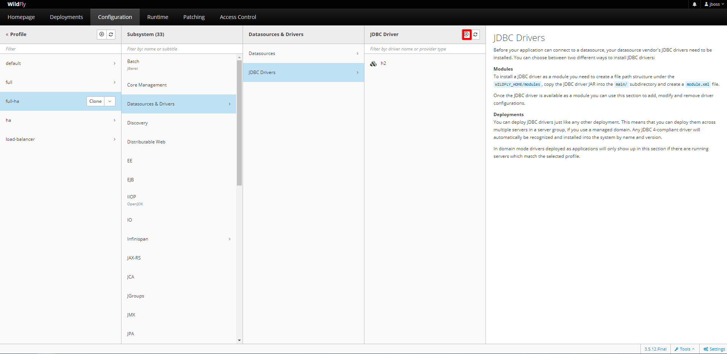Refresh the Profile column
Image resolution: width=727 pixels, height=354 pixels.
(111, 35)
